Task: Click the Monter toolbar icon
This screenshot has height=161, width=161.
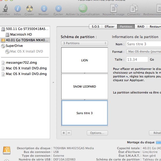Action: (44, 8)
